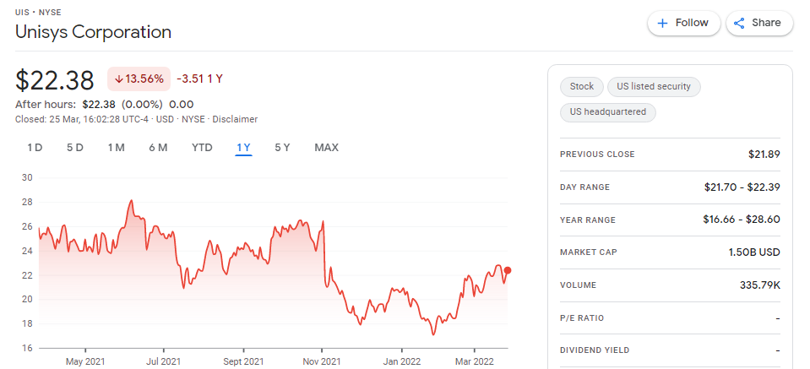The height and width of the screenshot is (369, 810).
Task: Select the 6M time range tab
Action: click(x=158, y=148)
